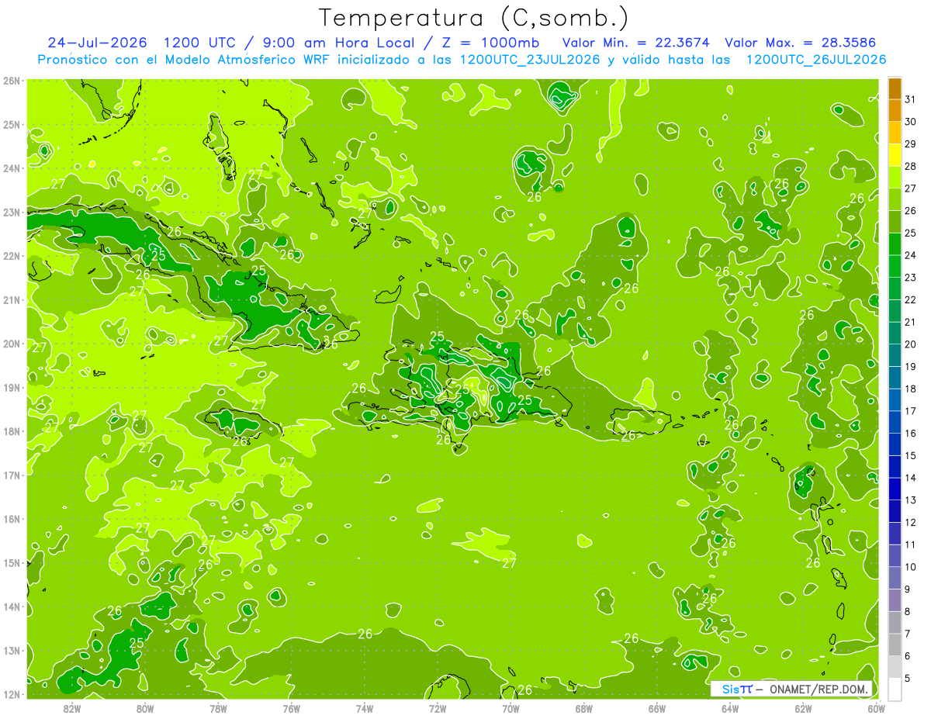The width and height of the screenshot is (931, 719).
Task: Click the "64W" longitude axis label
Action: click(x=730, y=708)
